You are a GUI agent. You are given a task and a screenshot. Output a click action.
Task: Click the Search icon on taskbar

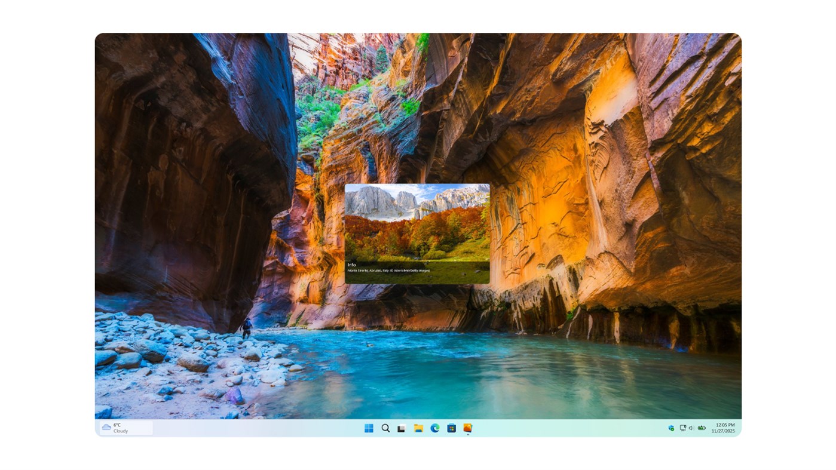coord(385,428)
